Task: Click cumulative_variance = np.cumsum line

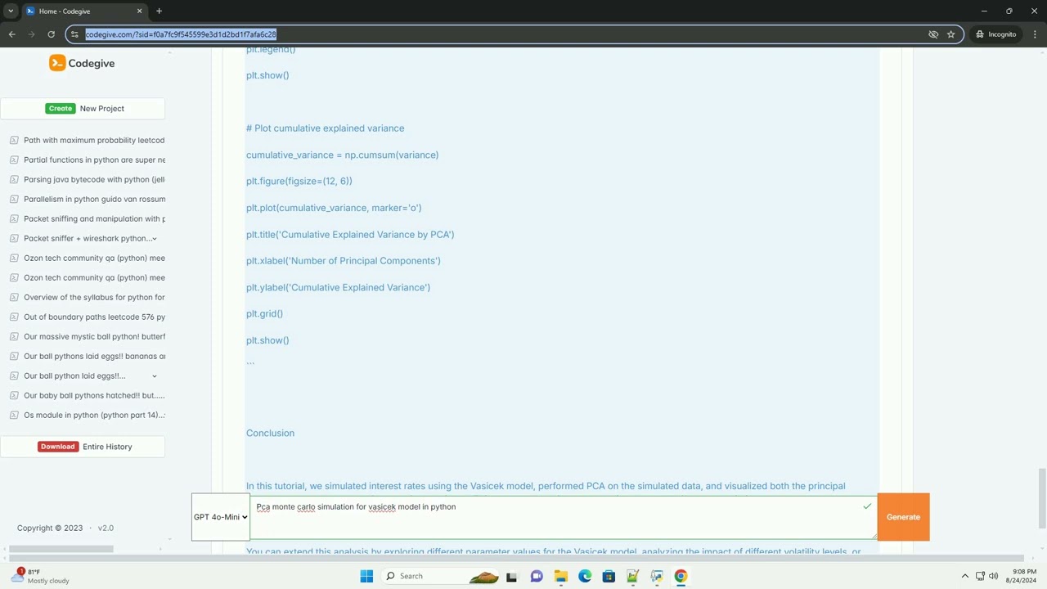Action: (x=342, y=155)
